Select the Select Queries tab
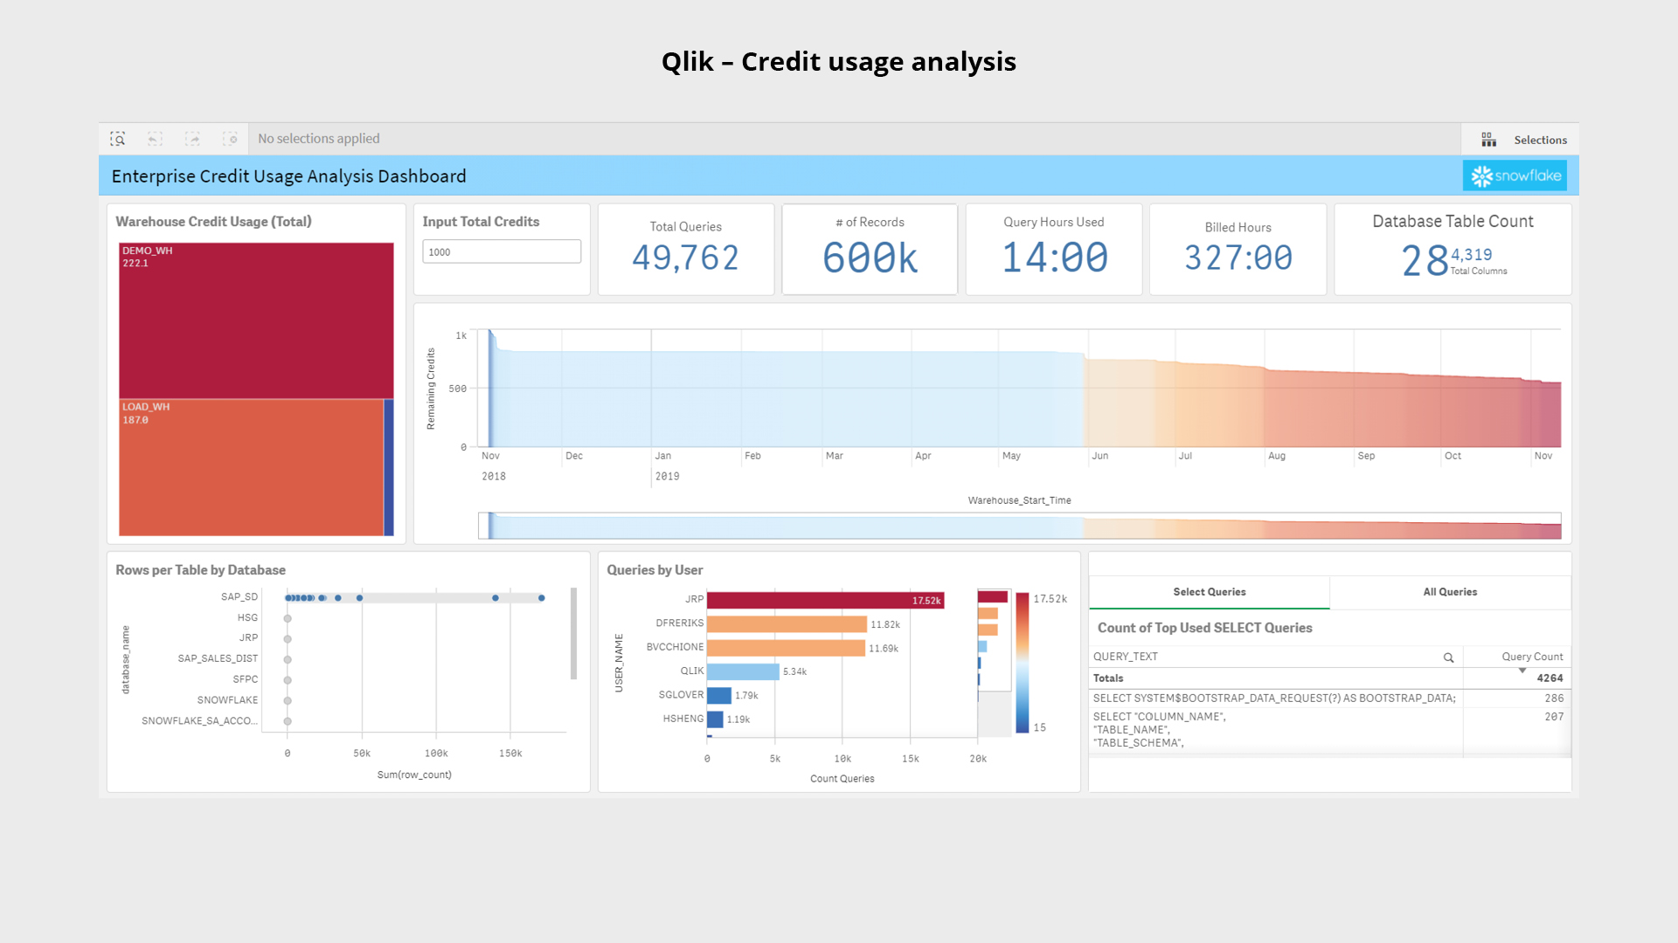This screenshot has width=1678, height=943. pos(1209,591)
